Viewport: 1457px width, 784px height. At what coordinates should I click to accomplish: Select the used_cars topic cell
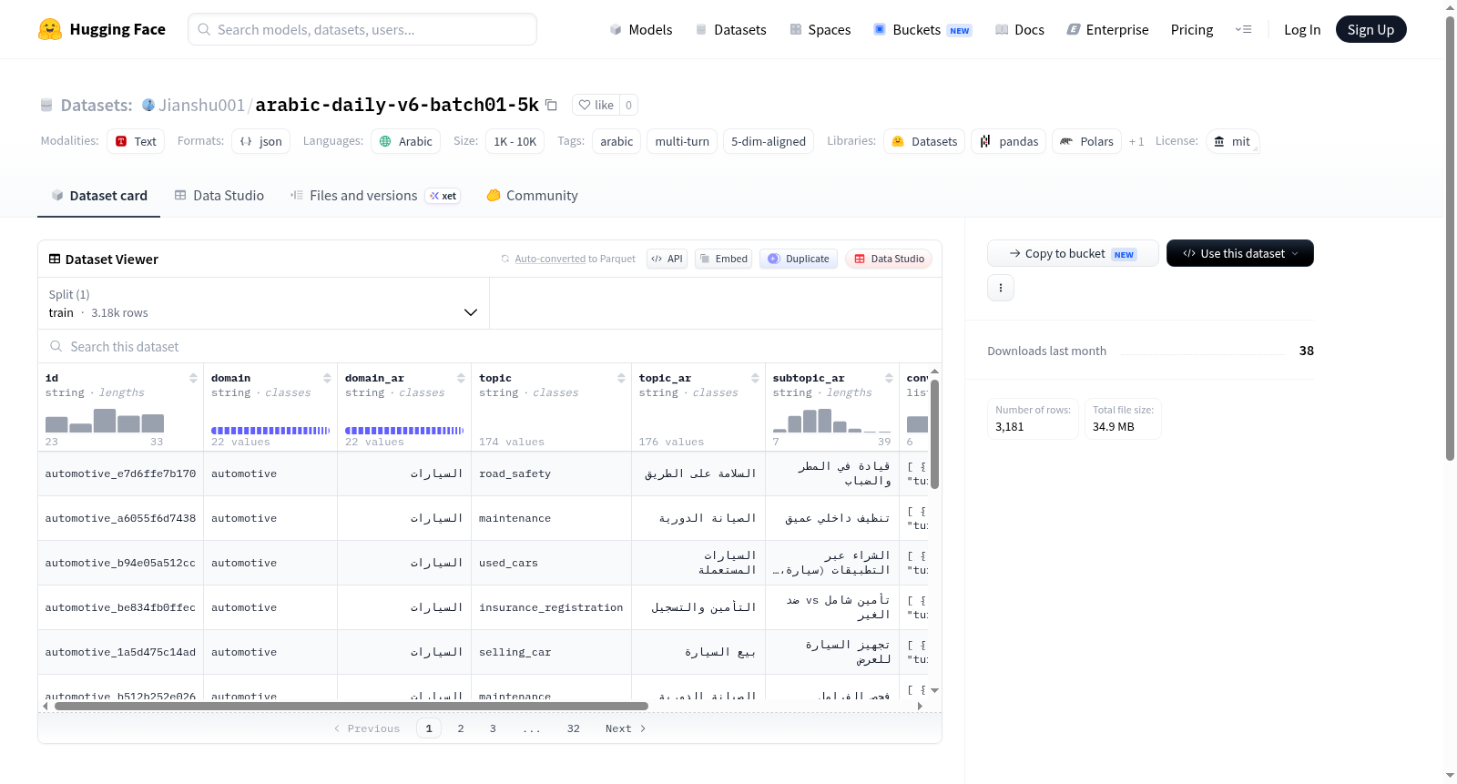(x=551, y=563)
